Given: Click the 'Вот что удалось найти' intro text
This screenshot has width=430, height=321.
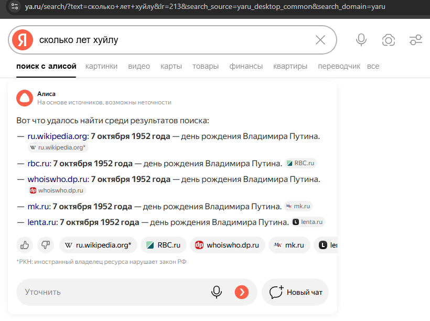Looking at the screenshot, I should pos(113,121).
